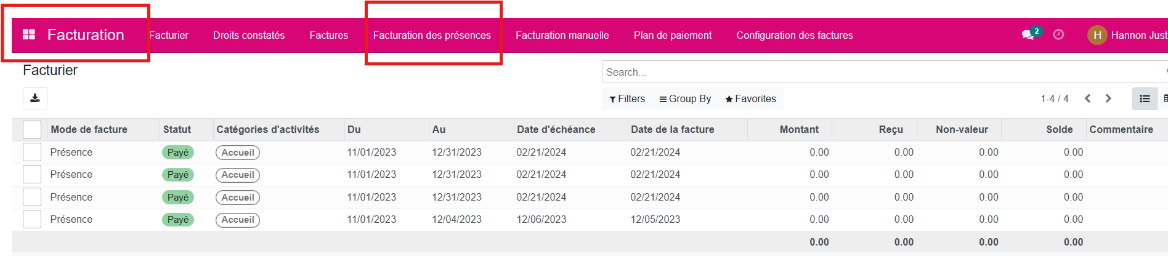Open Facturation des présences menu
Screen dimensions: 1168x256
coord(432,35)
